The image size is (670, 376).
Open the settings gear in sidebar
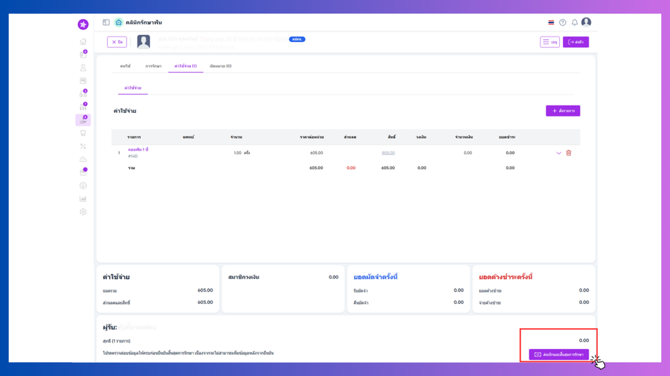click(x=83, y=212)
